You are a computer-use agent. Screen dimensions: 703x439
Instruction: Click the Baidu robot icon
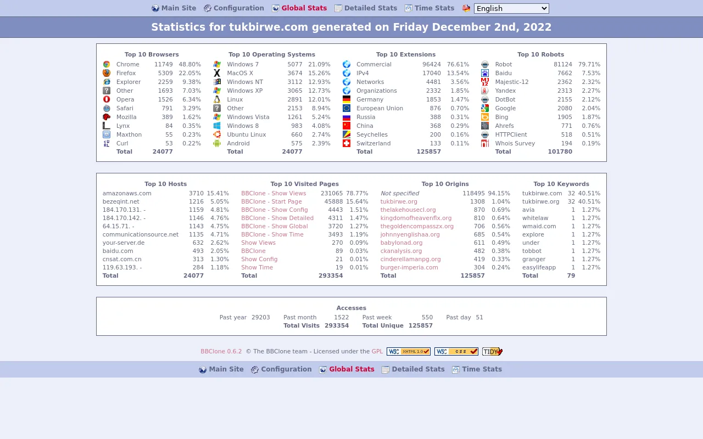tap(485, 73)
